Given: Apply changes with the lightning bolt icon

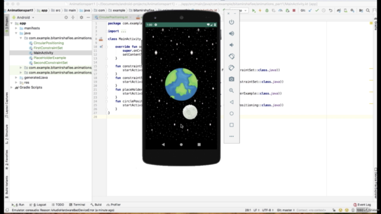Looking at the screenshot, I should coord(260,11).
